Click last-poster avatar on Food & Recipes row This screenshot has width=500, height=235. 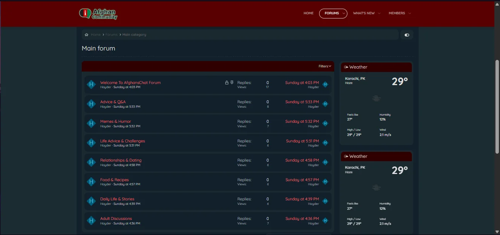[326, 182]
